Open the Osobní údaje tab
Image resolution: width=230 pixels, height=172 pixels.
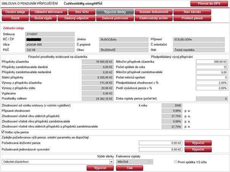[x=15, y=12]
